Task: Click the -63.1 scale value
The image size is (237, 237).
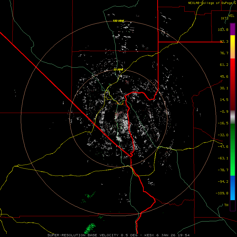Action: coord(223,158)
